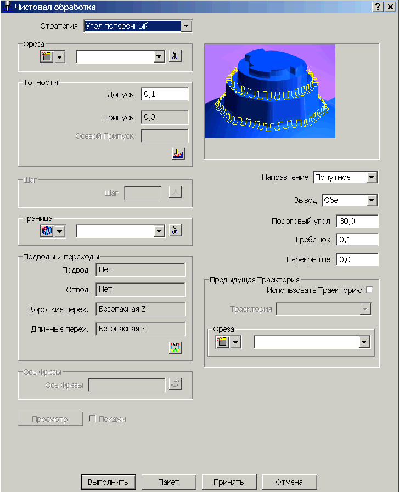This screenshot has height=492, width=399.
Task: Open the thickness settings icon in Точности
Action: pos(178,154)
